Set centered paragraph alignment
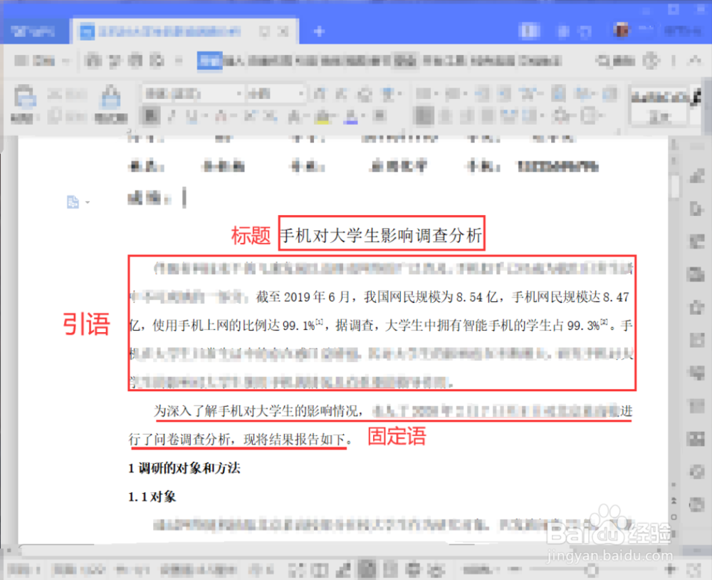712x580 pixels. [x=446, y=116]
